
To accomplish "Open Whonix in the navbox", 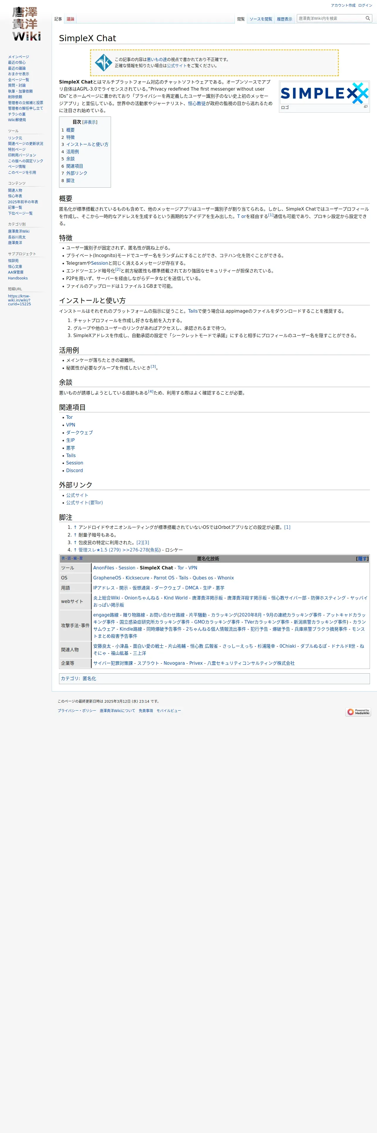I will [225, 578].
